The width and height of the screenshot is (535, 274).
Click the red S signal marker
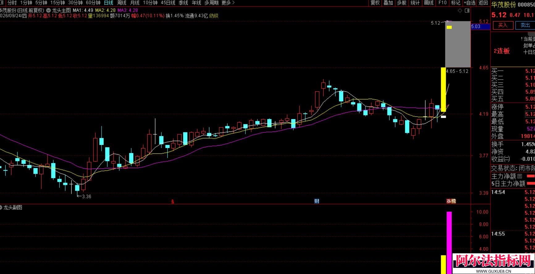tap(173, 202)
